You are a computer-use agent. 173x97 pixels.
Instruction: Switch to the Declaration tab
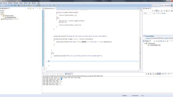(x=61, y=74)
